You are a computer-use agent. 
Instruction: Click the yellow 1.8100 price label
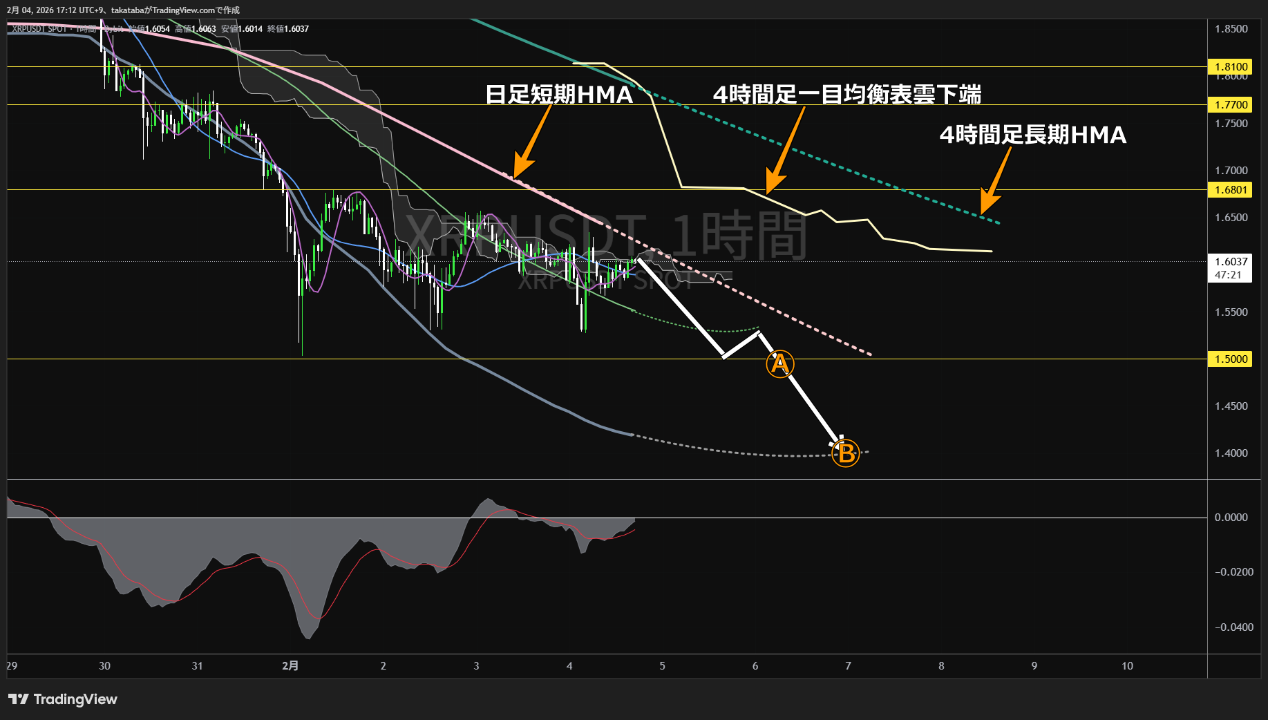pos(1231,67)
